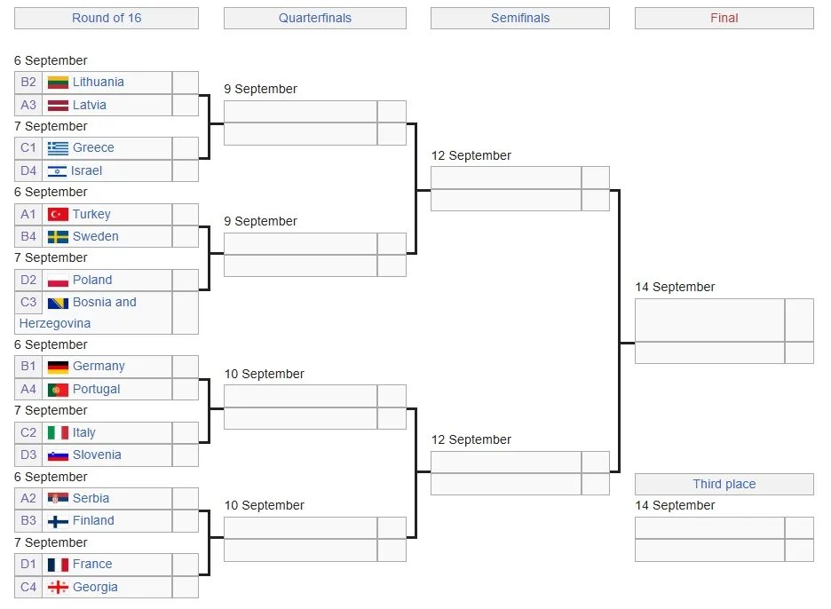Click the Portugal flag icon
Screen dimensions: 831x609
tap(58, 390)
